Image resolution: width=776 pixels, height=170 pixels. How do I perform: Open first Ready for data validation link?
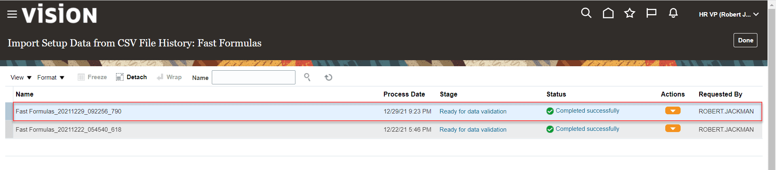click(473, 111)
